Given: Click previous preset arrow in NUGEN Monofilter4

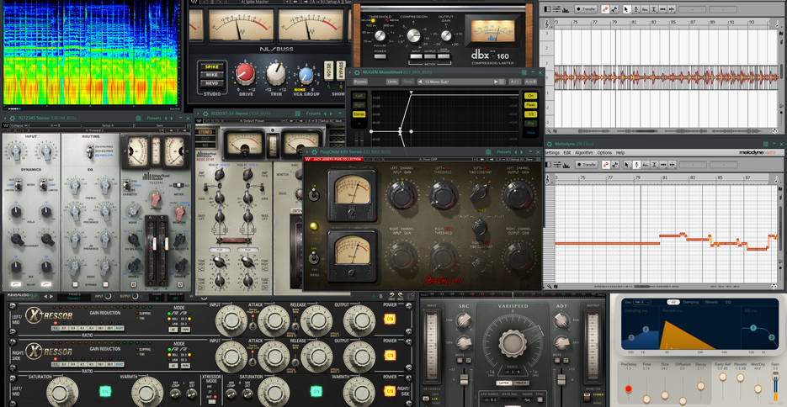Looking at the screenshot, I should [420, 82].
